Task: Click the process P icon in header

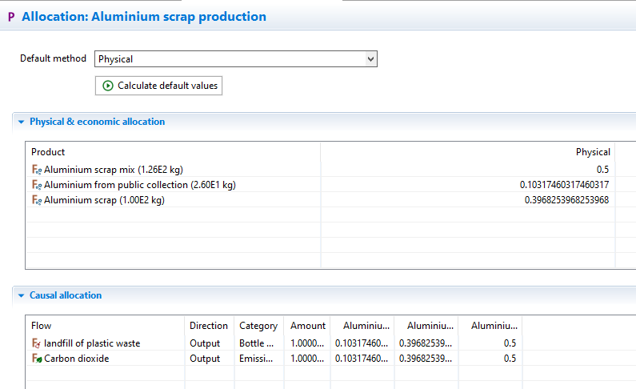Action: coord(11,17)
